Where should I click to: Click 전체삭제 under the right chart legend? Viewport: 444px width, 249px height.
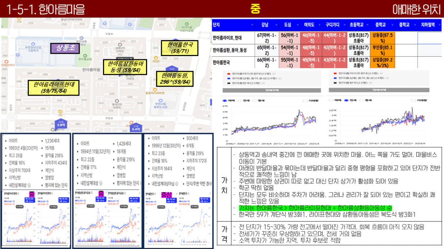(x=379, y=90)
